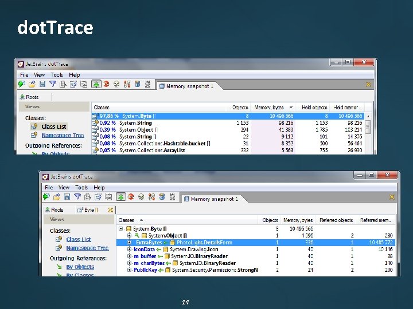Select Roots tab in top window
The height and width of the screenshot is (309, 413).
(x=34, y=97)
